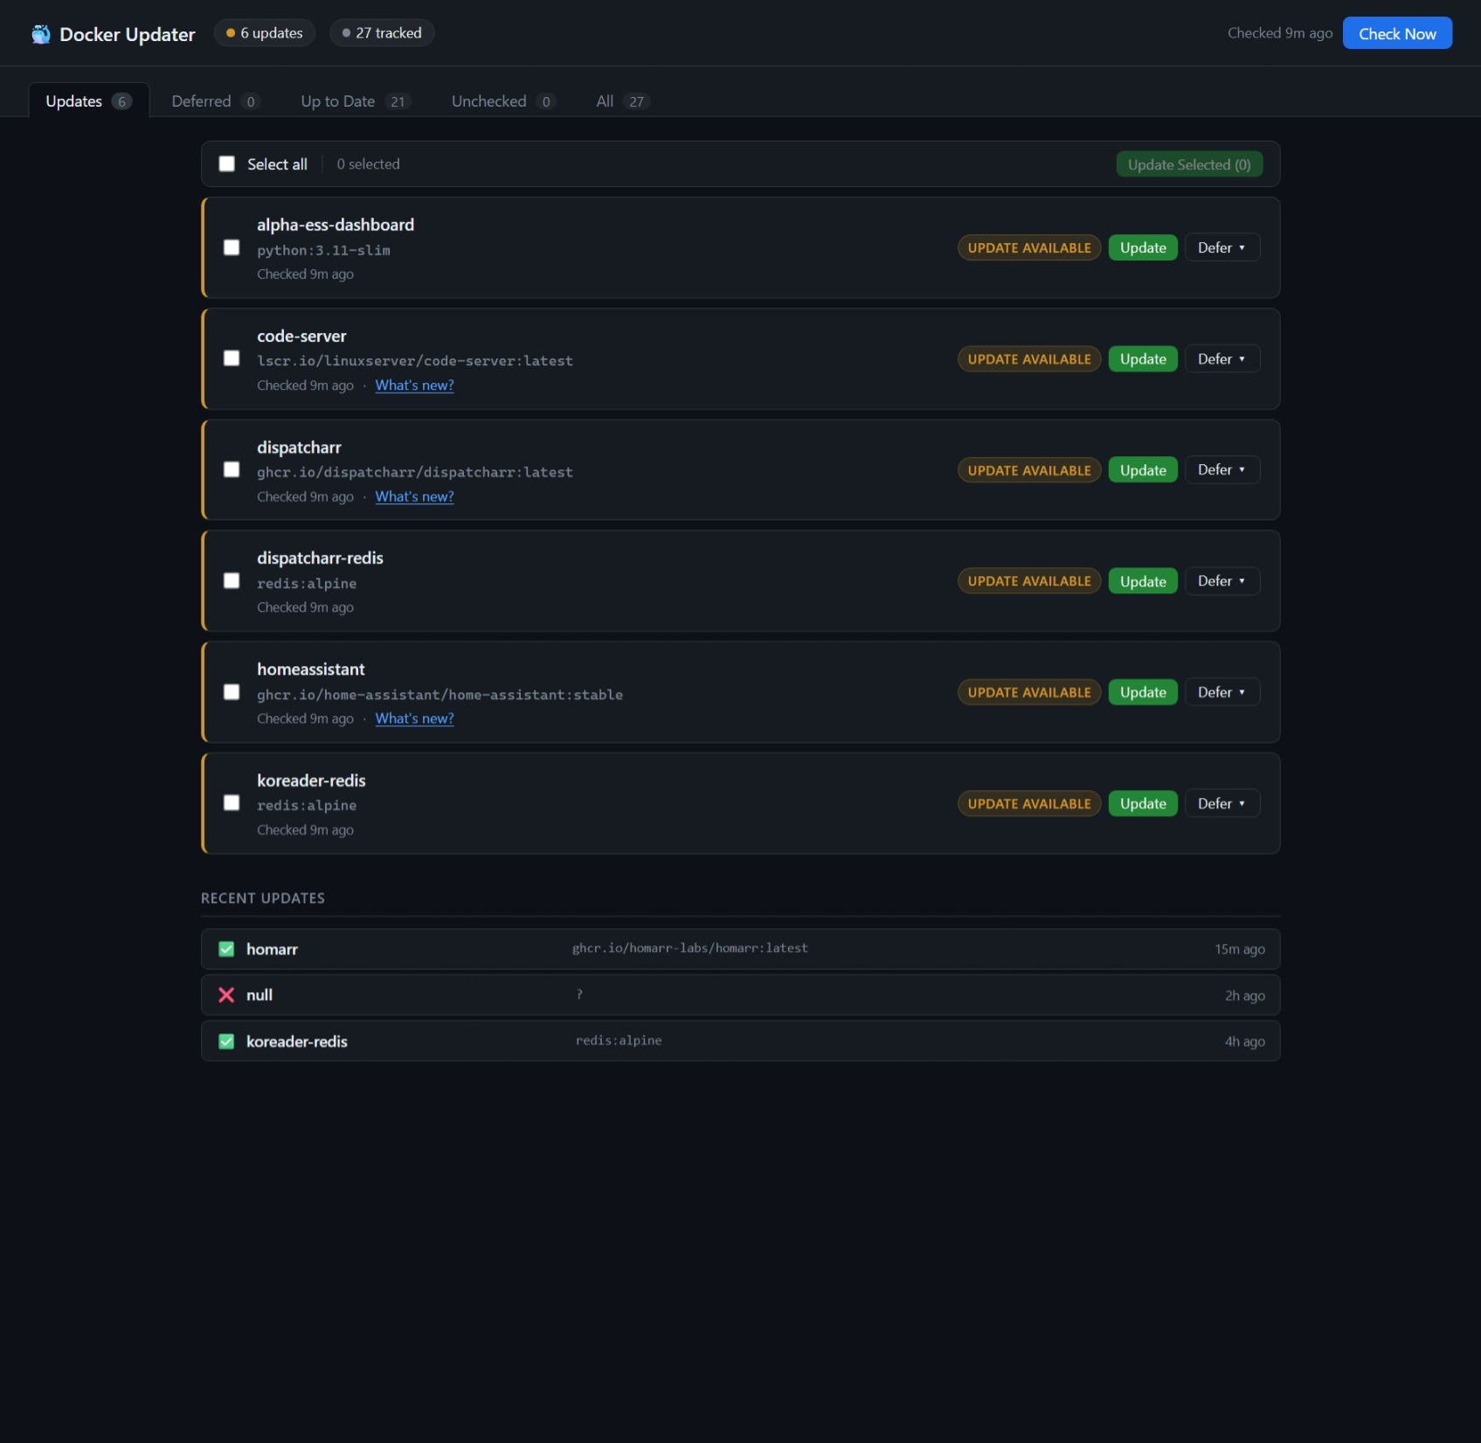The image size is (1481, 1443).
Task: Update the homeassistant container
Action: pyautogui.click(x=1143, y=692)
